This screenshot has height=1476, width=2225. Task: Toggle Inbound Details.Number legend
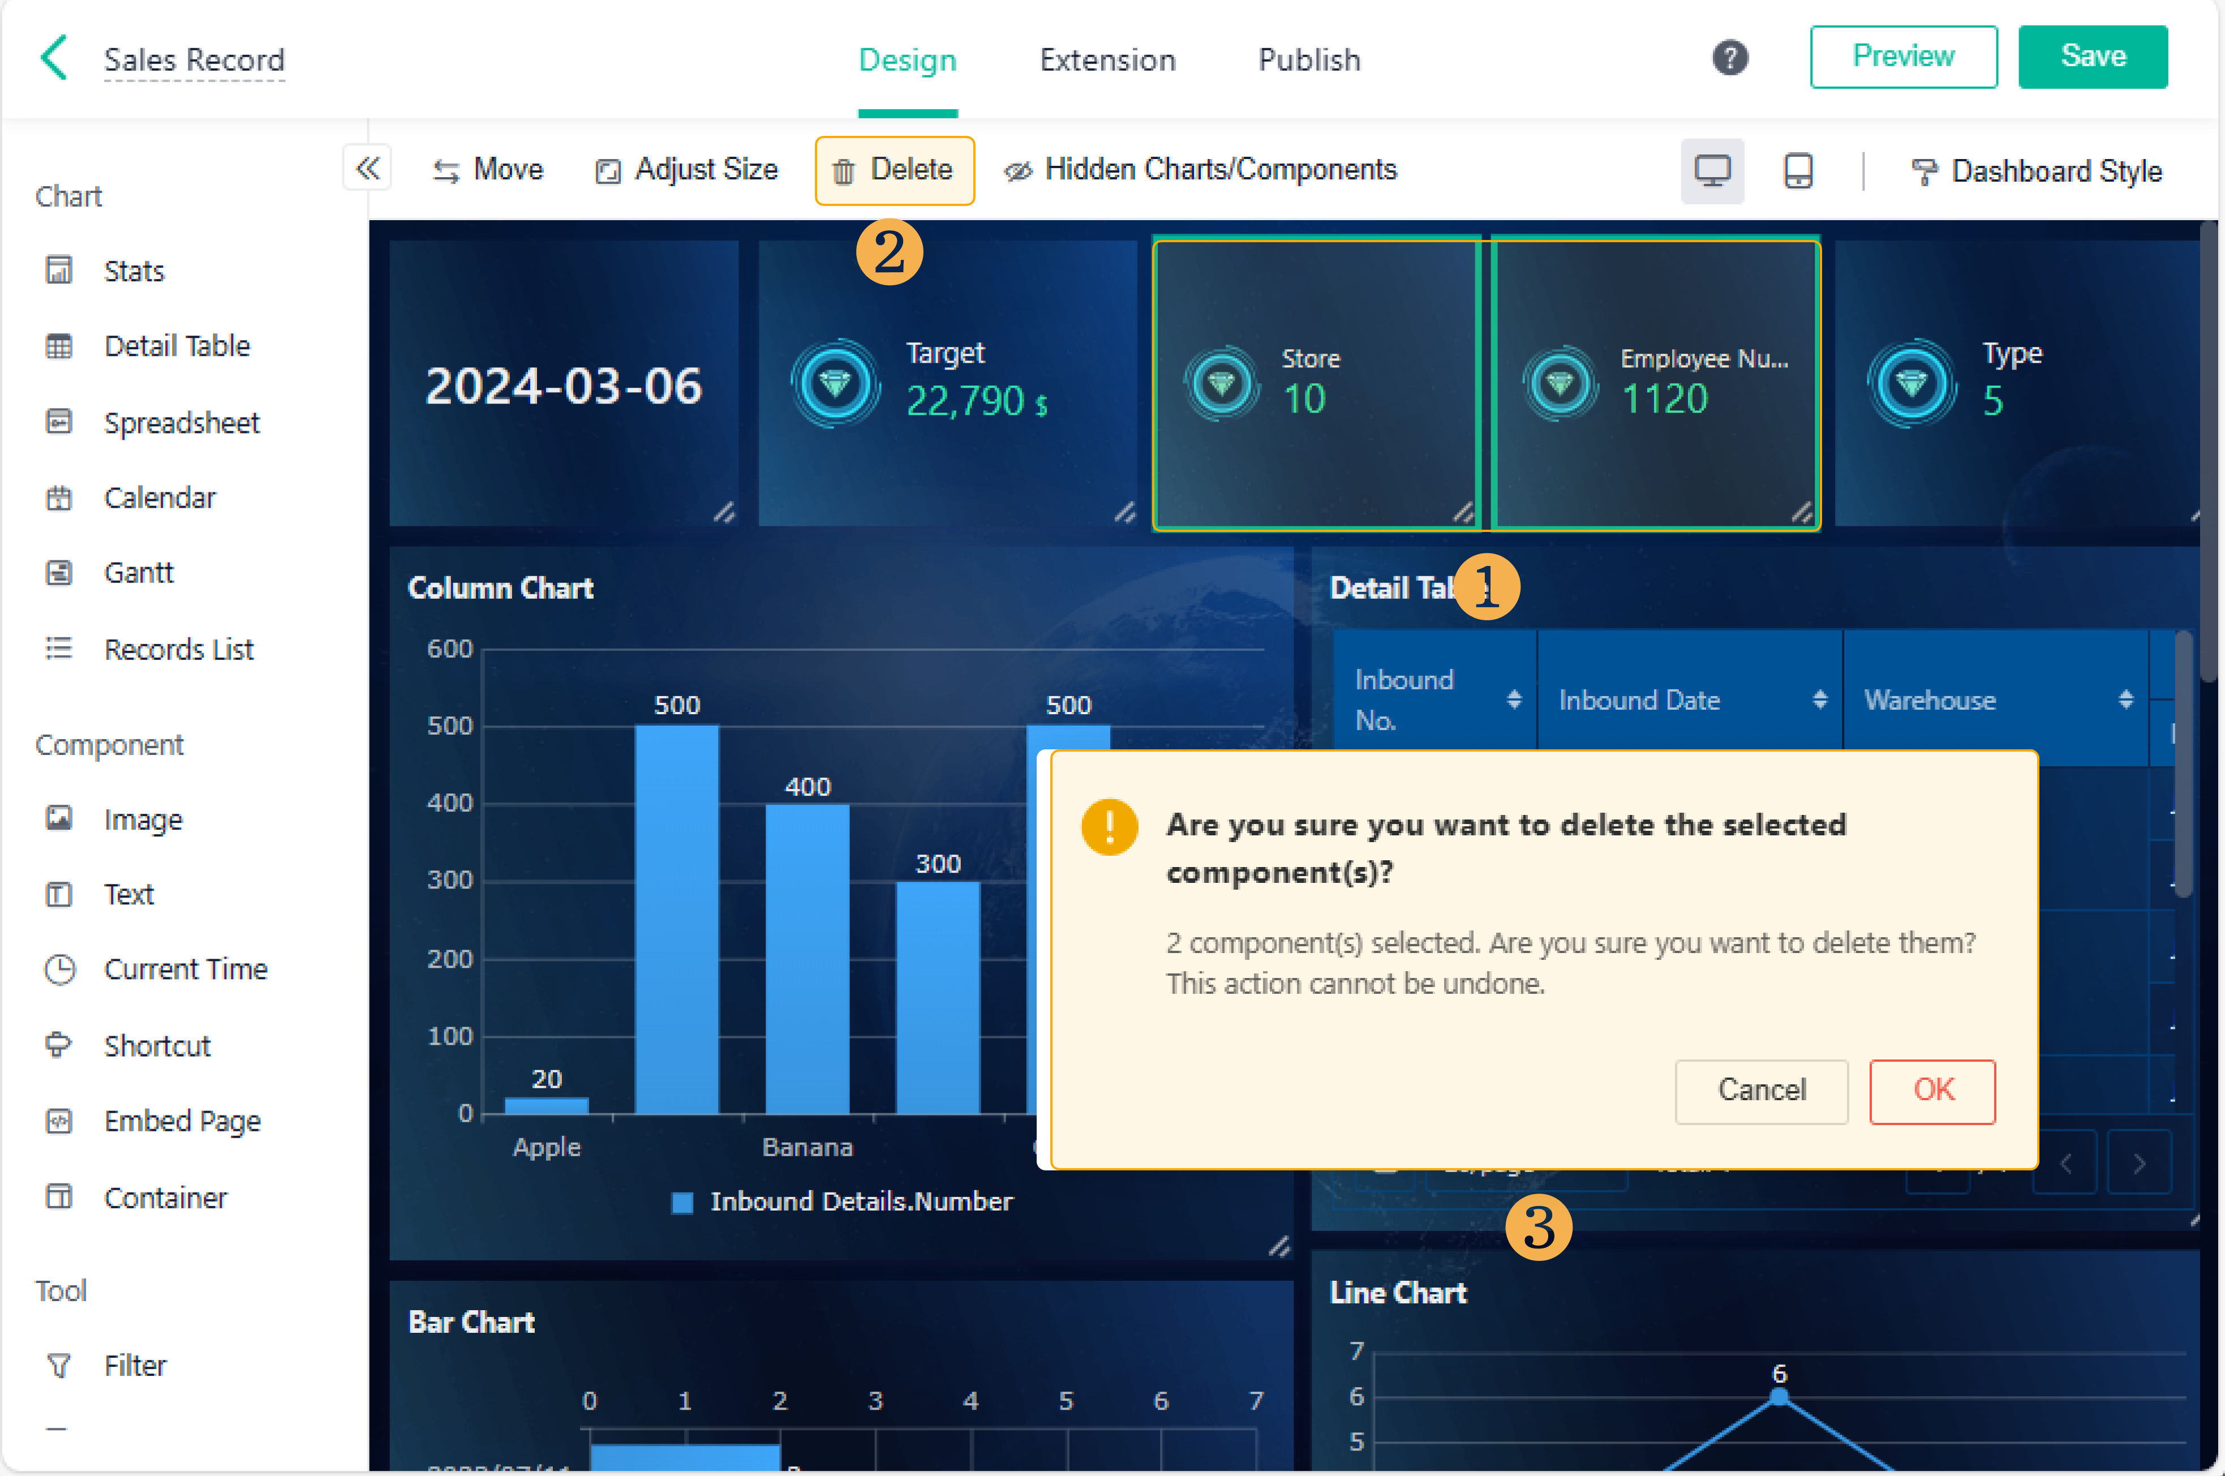841,1202
